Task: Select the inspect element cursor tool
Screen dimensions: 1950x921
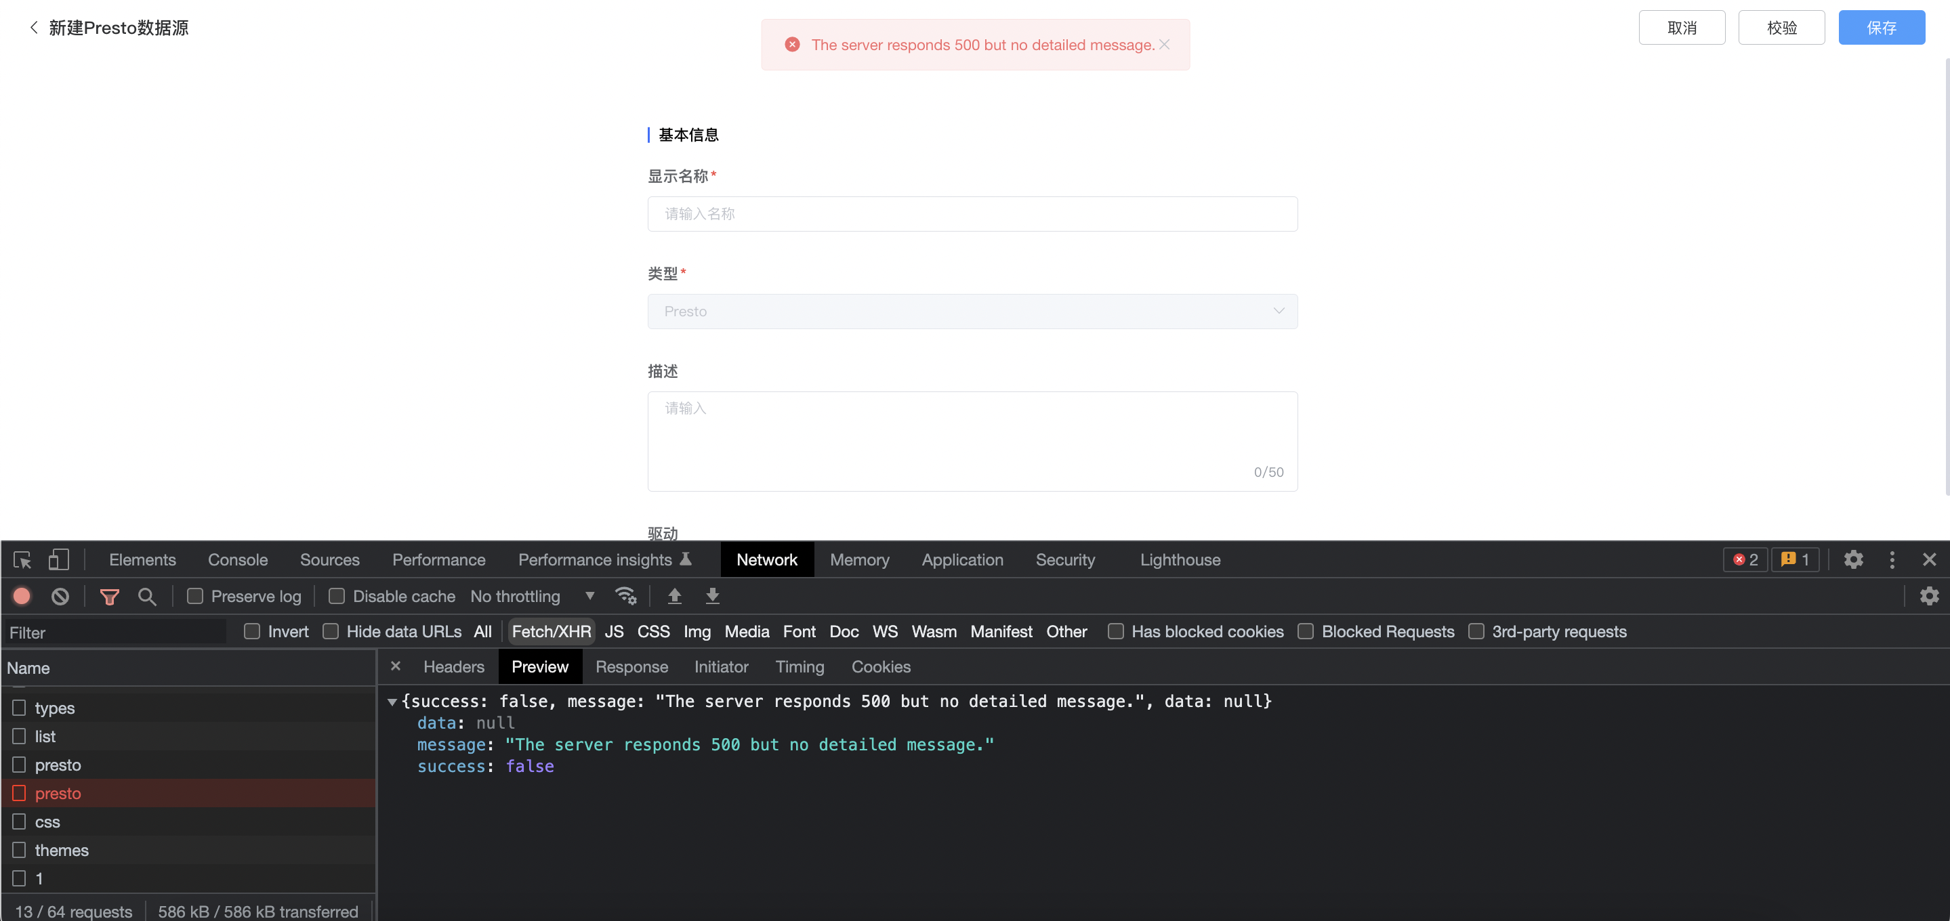Action: (21, 559)
